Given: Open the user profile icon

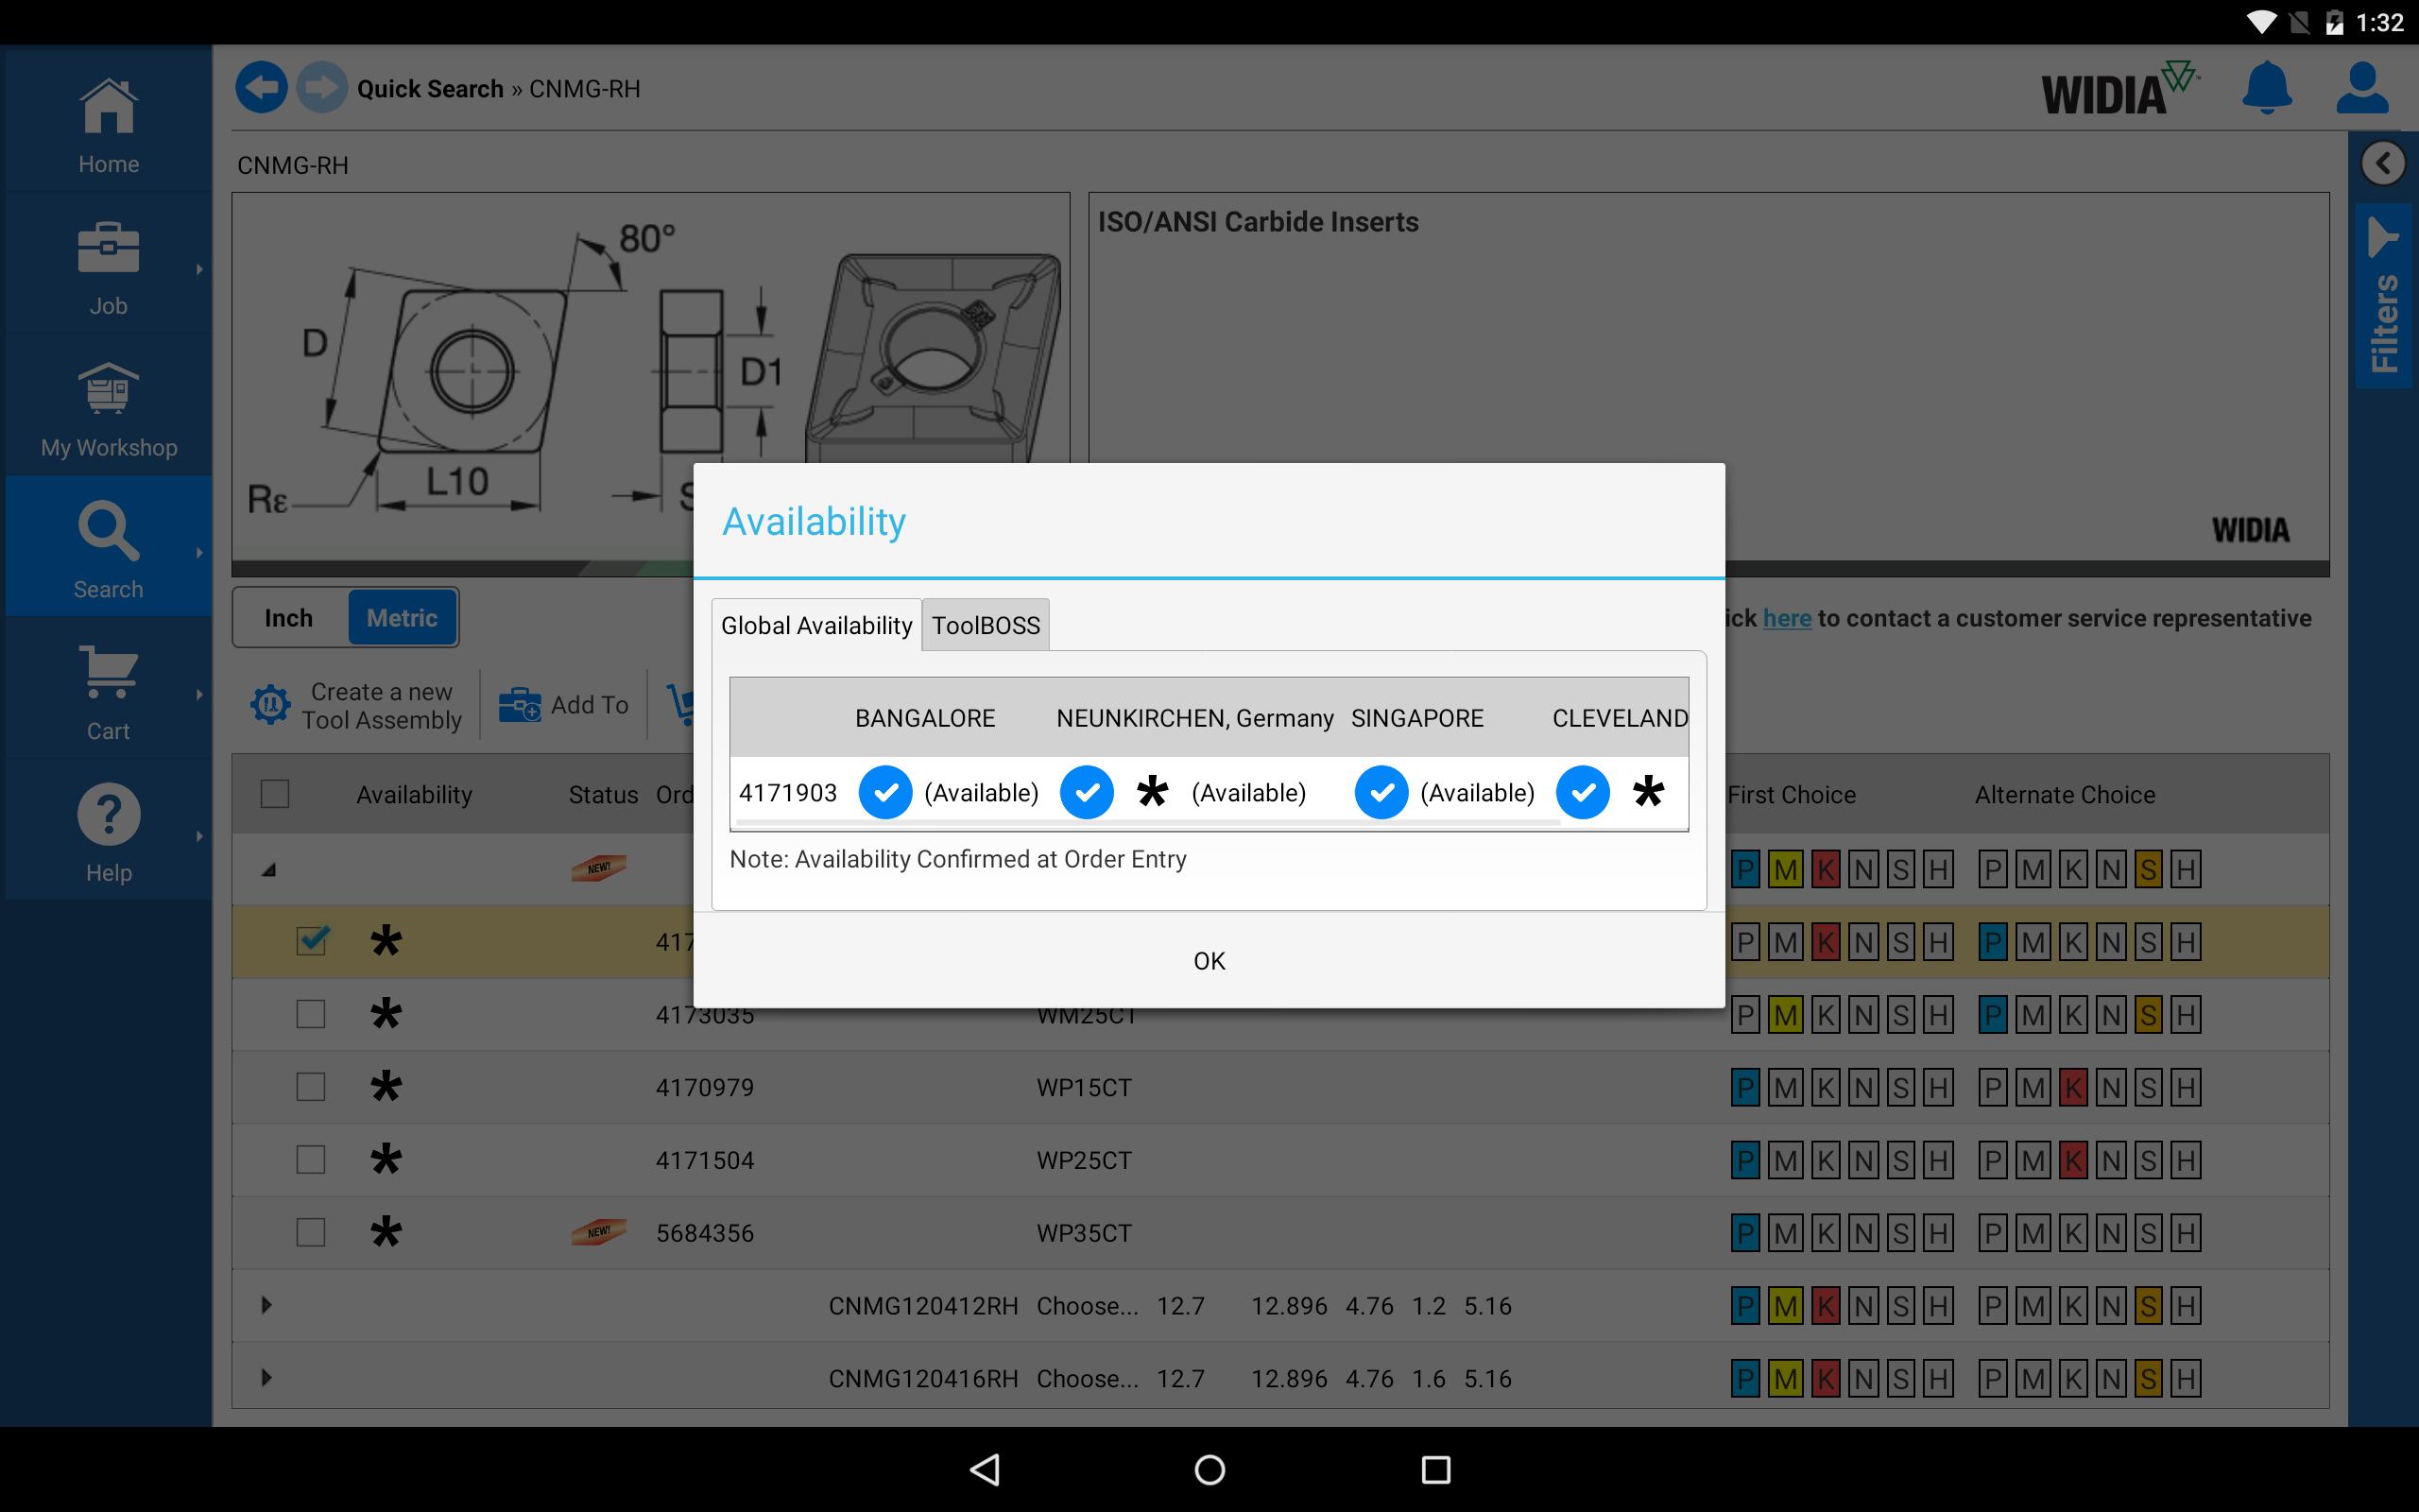Looking at the screenshot, I should click(2361, 89).
